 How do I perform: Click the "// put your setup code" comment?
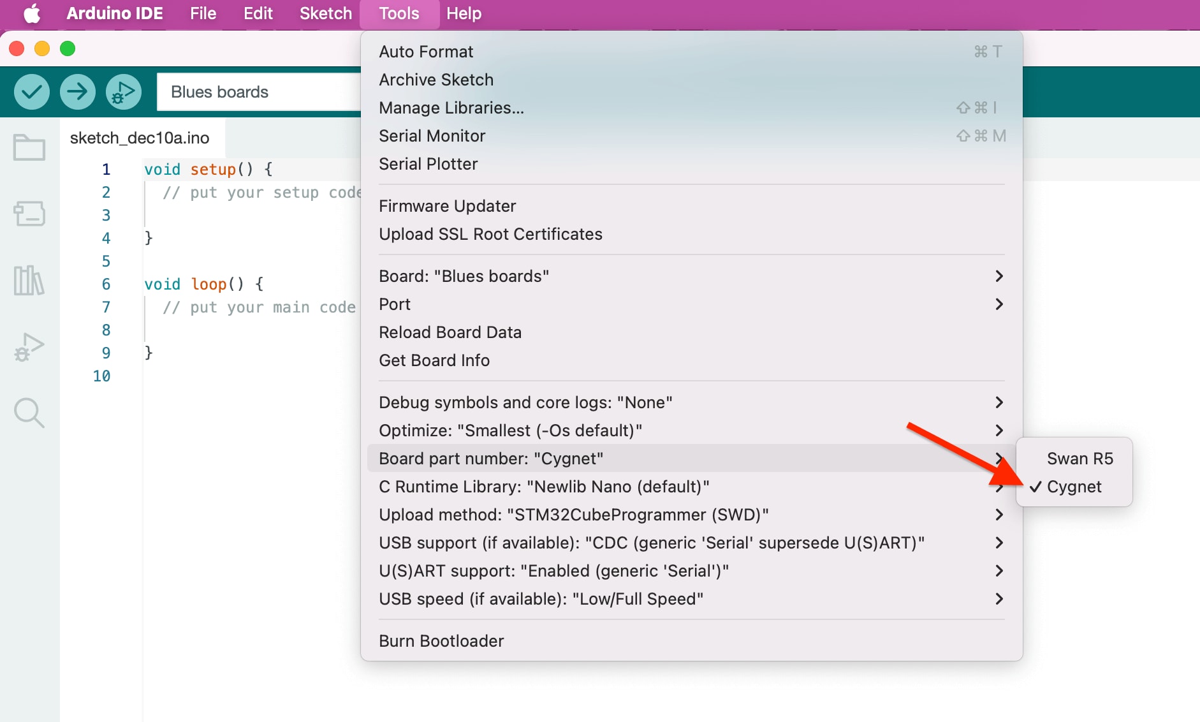point(261,193)
